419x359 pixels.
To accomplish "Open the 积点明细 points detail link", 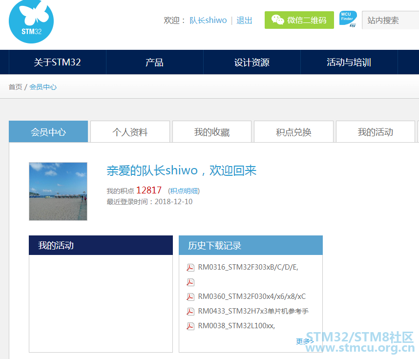I will coord(184,191).
